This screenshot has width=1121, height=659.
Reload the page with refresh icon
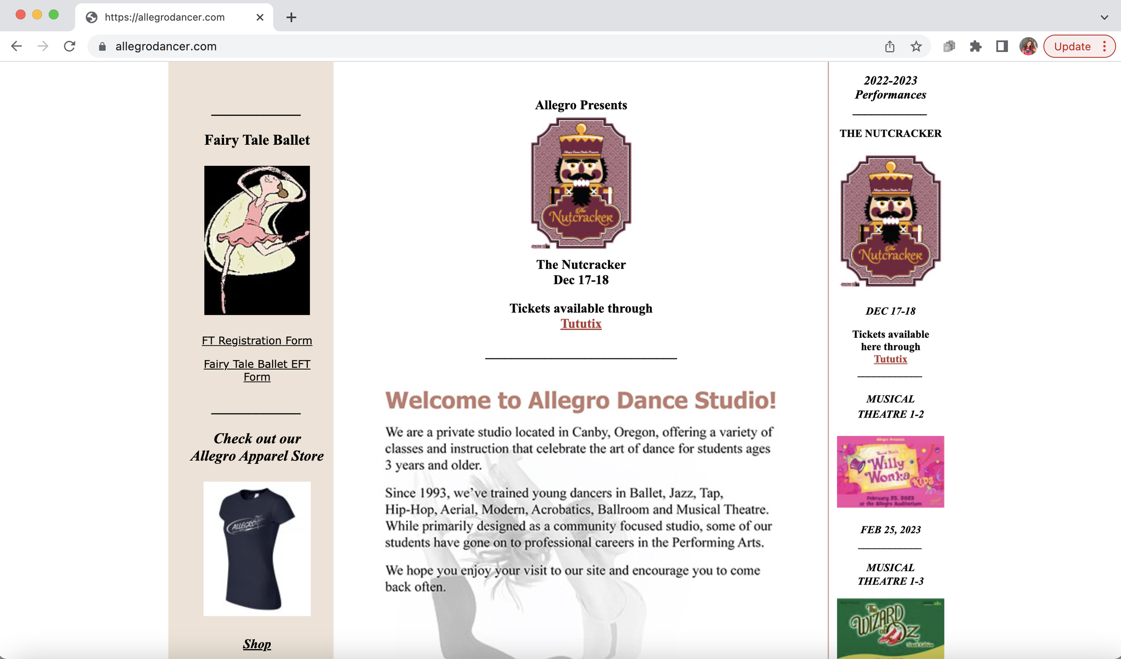(70, 46)
